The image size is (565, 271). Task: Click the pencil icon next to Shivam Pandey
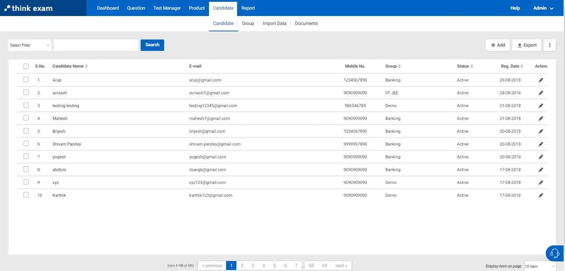click(541, 144)
